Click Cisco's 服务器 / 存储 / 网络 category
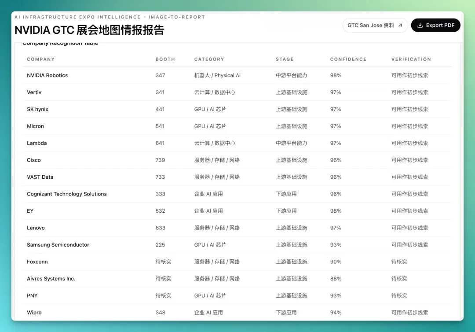 (217, 160)
